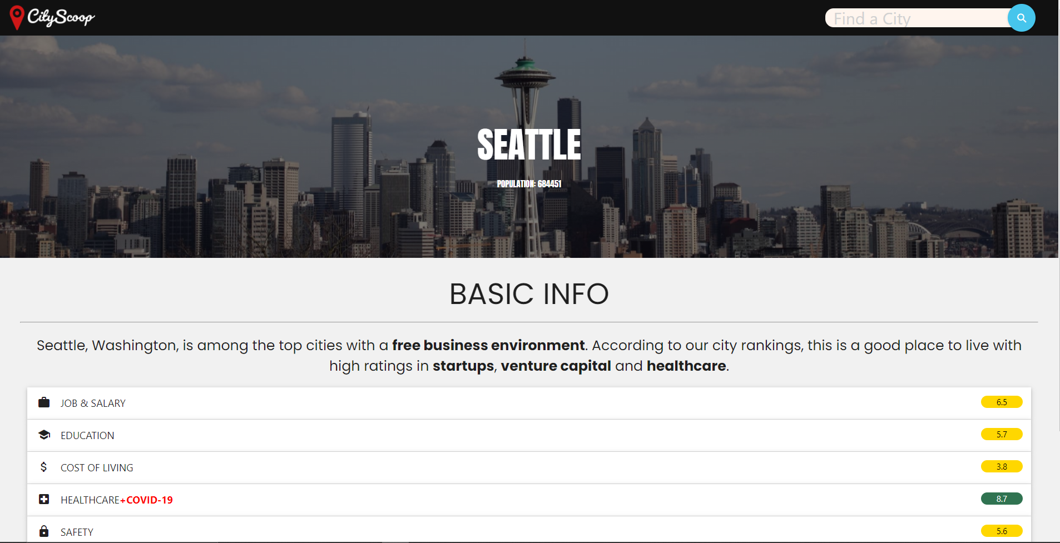
Task: Expand the HEALTHCARE+COVID-19 row
Action: tap(529, 500)
